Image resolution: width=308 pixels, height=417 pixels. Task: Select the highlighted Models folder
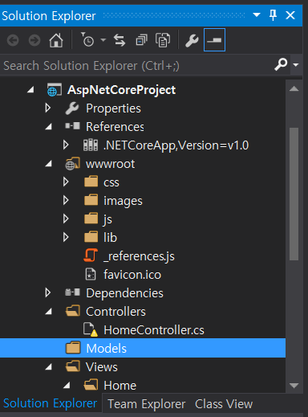tap(143, 348)
